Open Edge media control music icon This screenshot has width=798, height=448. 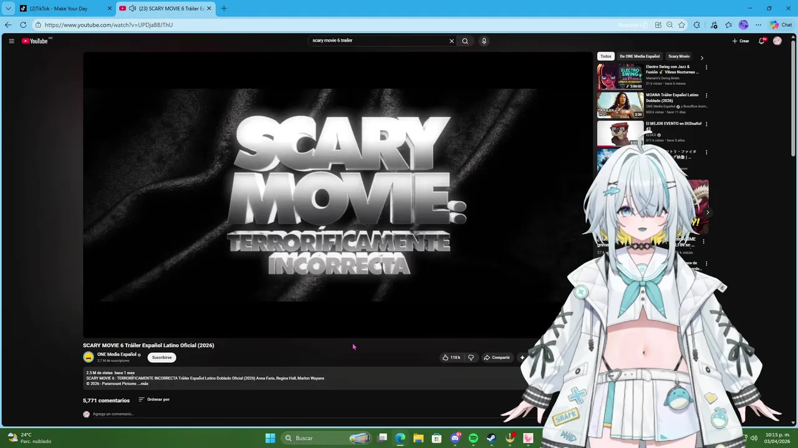(x=714, y=25)
